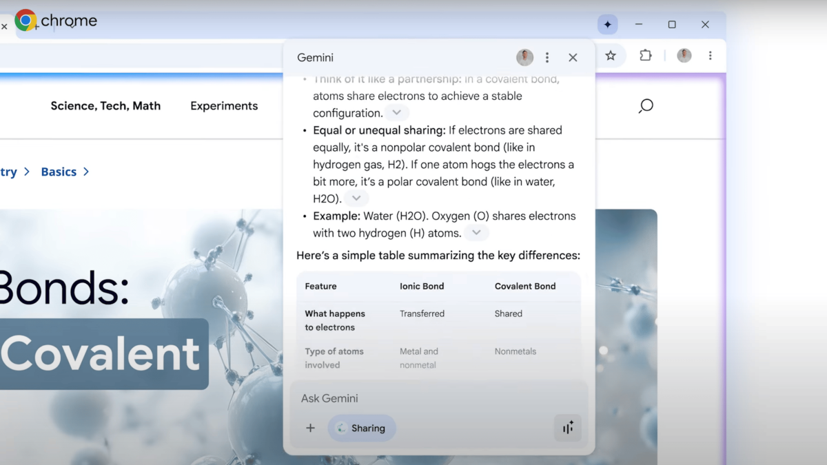The image size is (827, 465).
Task: Click the website search magnifier icon
Action: pos(646,106)
